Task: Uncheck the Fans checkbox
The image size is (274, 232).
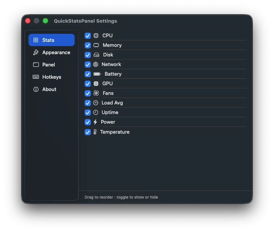Action: (88, 93)
